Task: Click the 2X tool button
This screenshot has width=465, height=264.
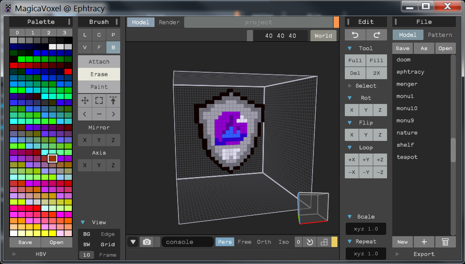Action: 377,73
